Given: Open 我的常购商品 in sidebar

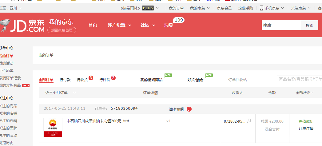Looking at the screenshot, I should coord(10,85).
